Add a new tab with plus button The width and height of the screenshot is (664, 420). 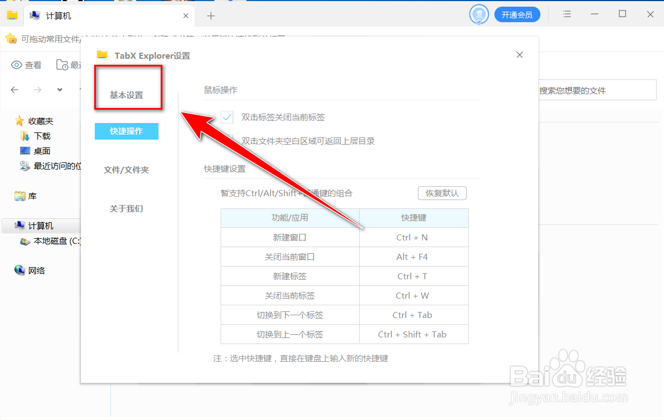[x=211, y=16]
